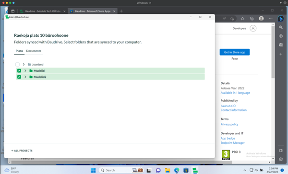
Task: Click Get in Store app button
Action: coord(235,52)
